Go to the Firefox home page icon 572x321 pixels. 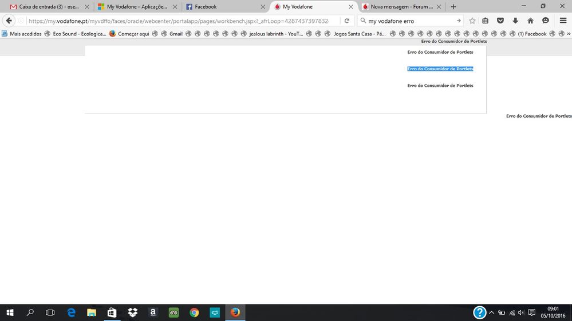(530, 21)
